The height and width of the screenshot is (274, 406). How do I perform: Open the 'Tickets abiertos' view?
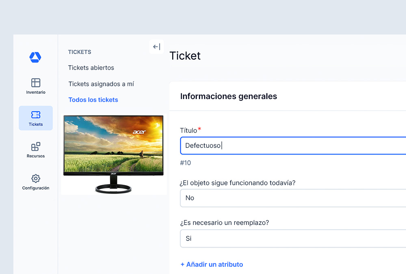91,68
